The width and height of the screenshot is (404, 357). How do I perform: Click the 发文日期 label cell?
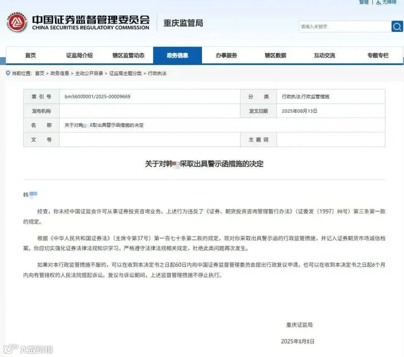pyautogui.click(x=259, y=111)
